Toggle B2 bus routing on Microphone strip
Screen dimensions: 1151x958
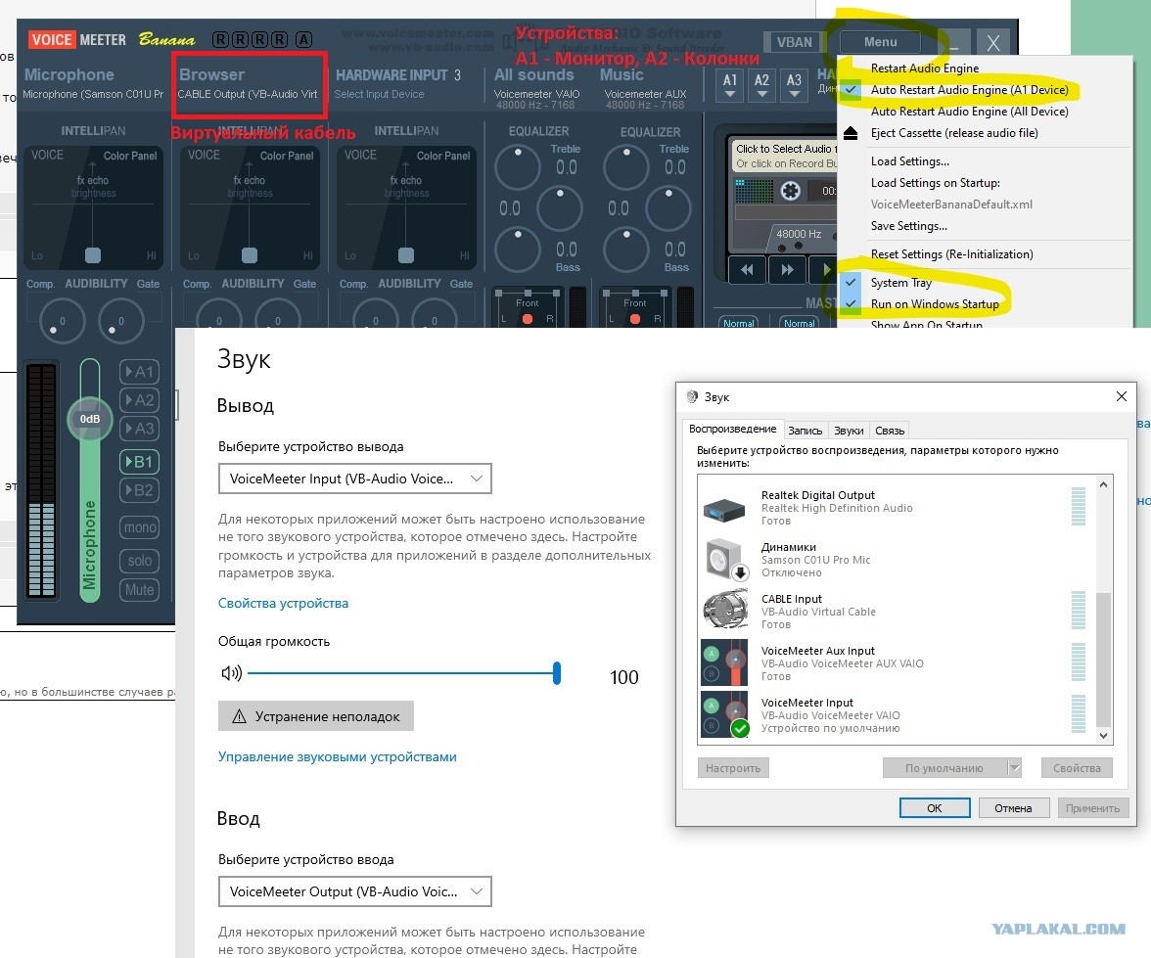[139, 490]
